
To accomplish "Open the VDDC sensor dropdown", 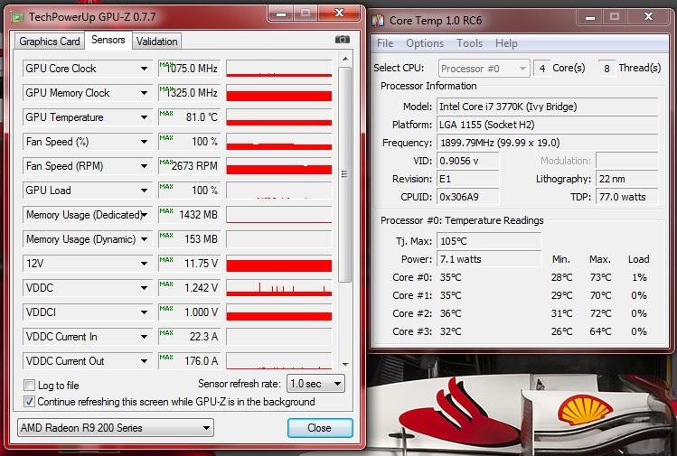I will (x=144, y=288).
